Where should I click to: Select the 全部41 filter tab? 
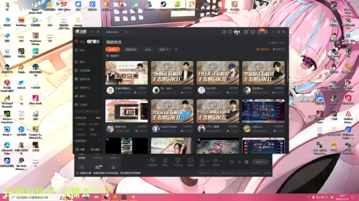click(113, 50)
